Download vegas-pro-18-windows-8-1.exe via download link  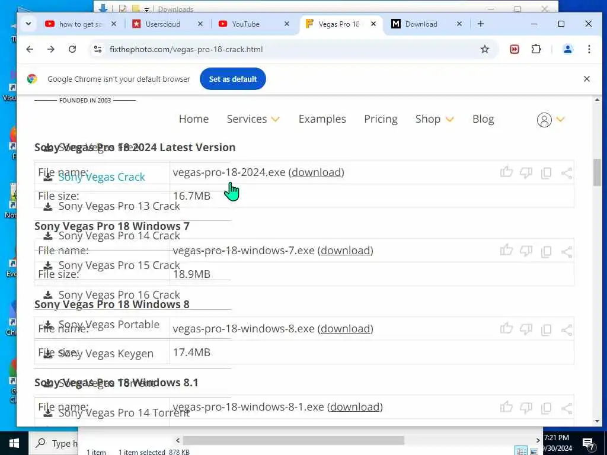[x=354, y=406]
